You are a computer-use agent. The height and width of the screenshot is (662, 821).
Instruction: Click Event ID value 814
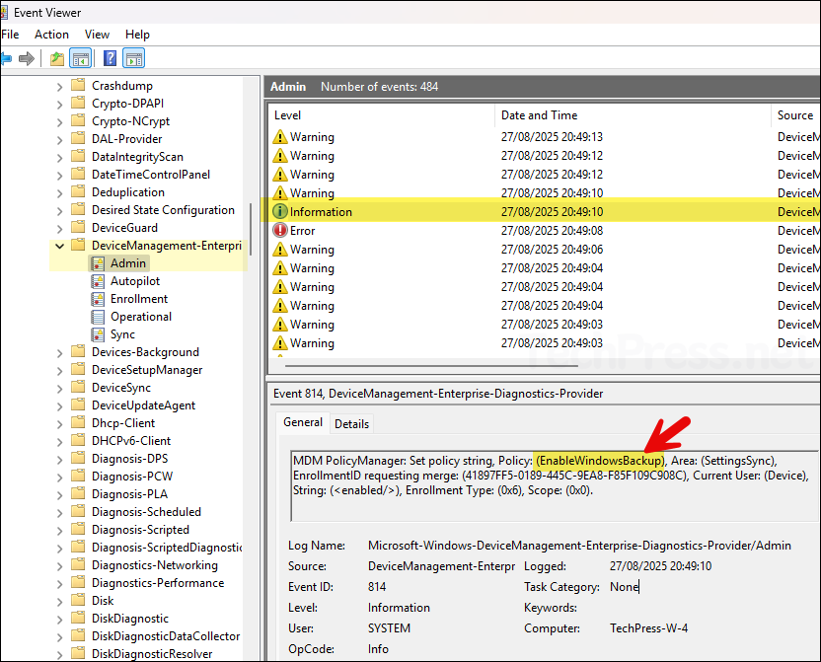click(x=377, y=587)
